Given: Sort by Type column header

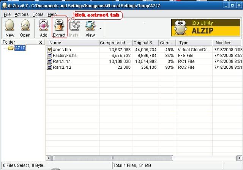Looking at the screenshot, I should click(194, 43).
